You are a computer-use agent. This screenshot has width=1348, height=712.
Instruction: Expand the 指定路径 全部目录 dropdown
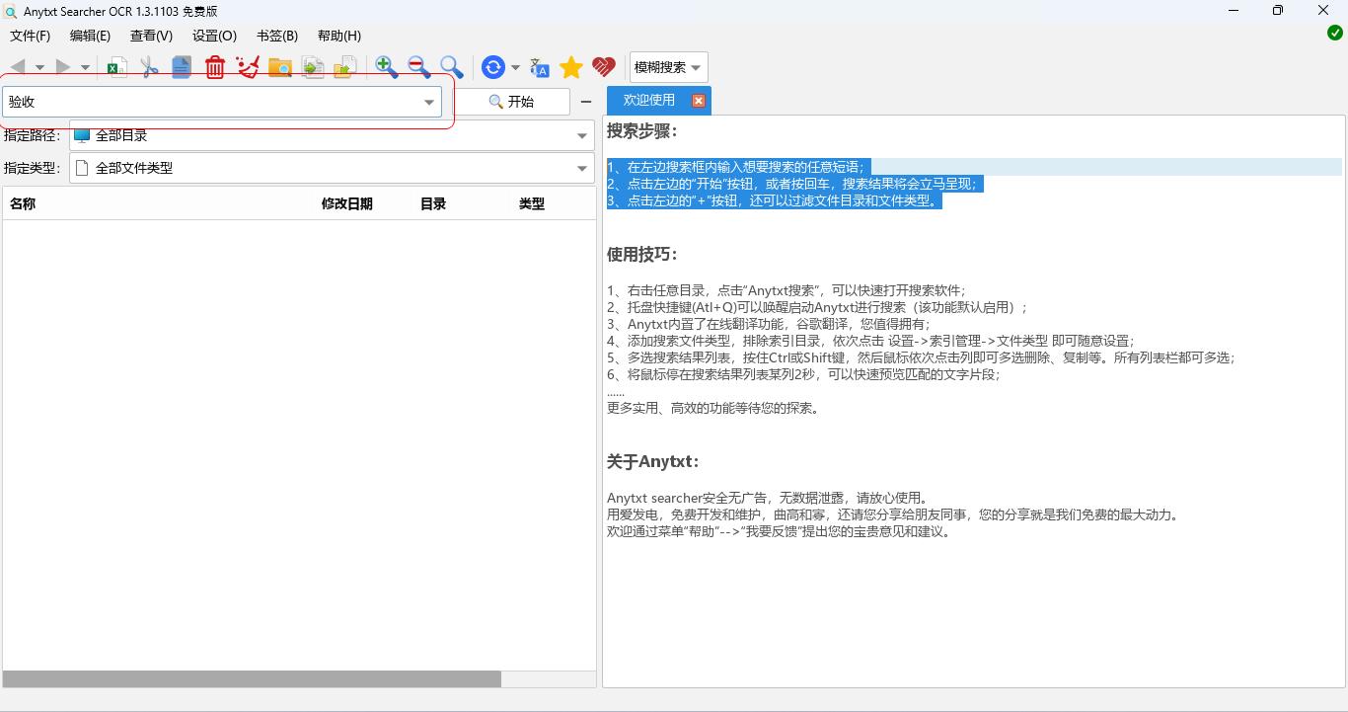tap(581, 136)
